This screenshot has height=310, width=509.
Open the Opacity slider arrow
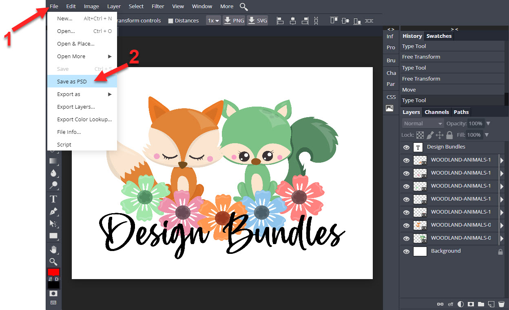488,123
